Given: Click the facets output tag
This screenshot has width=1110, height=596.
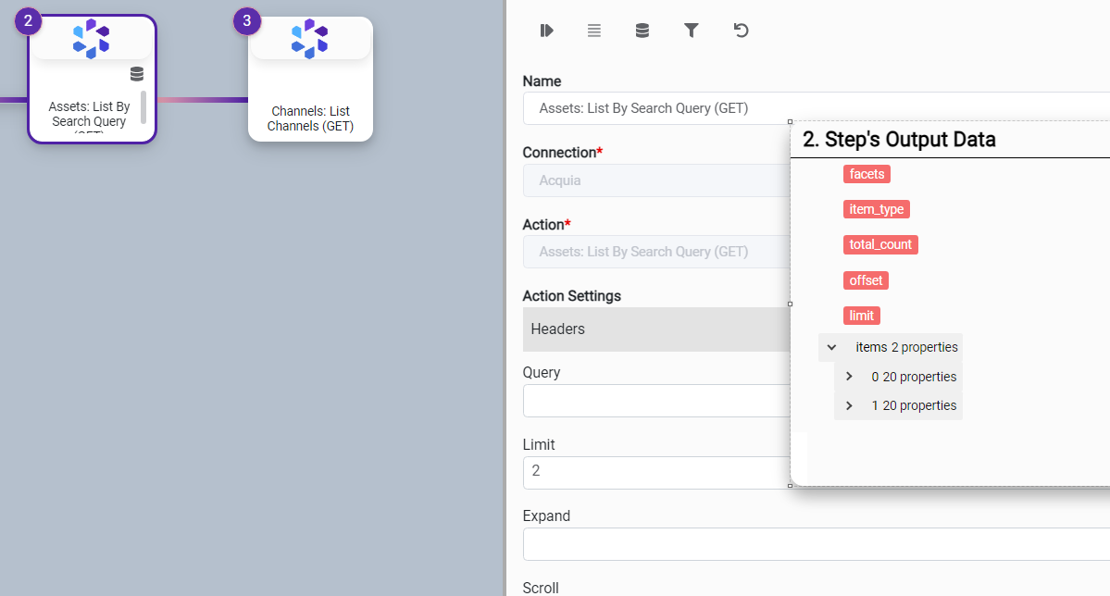Looking at the screenshot, I should tap(867, 174).
